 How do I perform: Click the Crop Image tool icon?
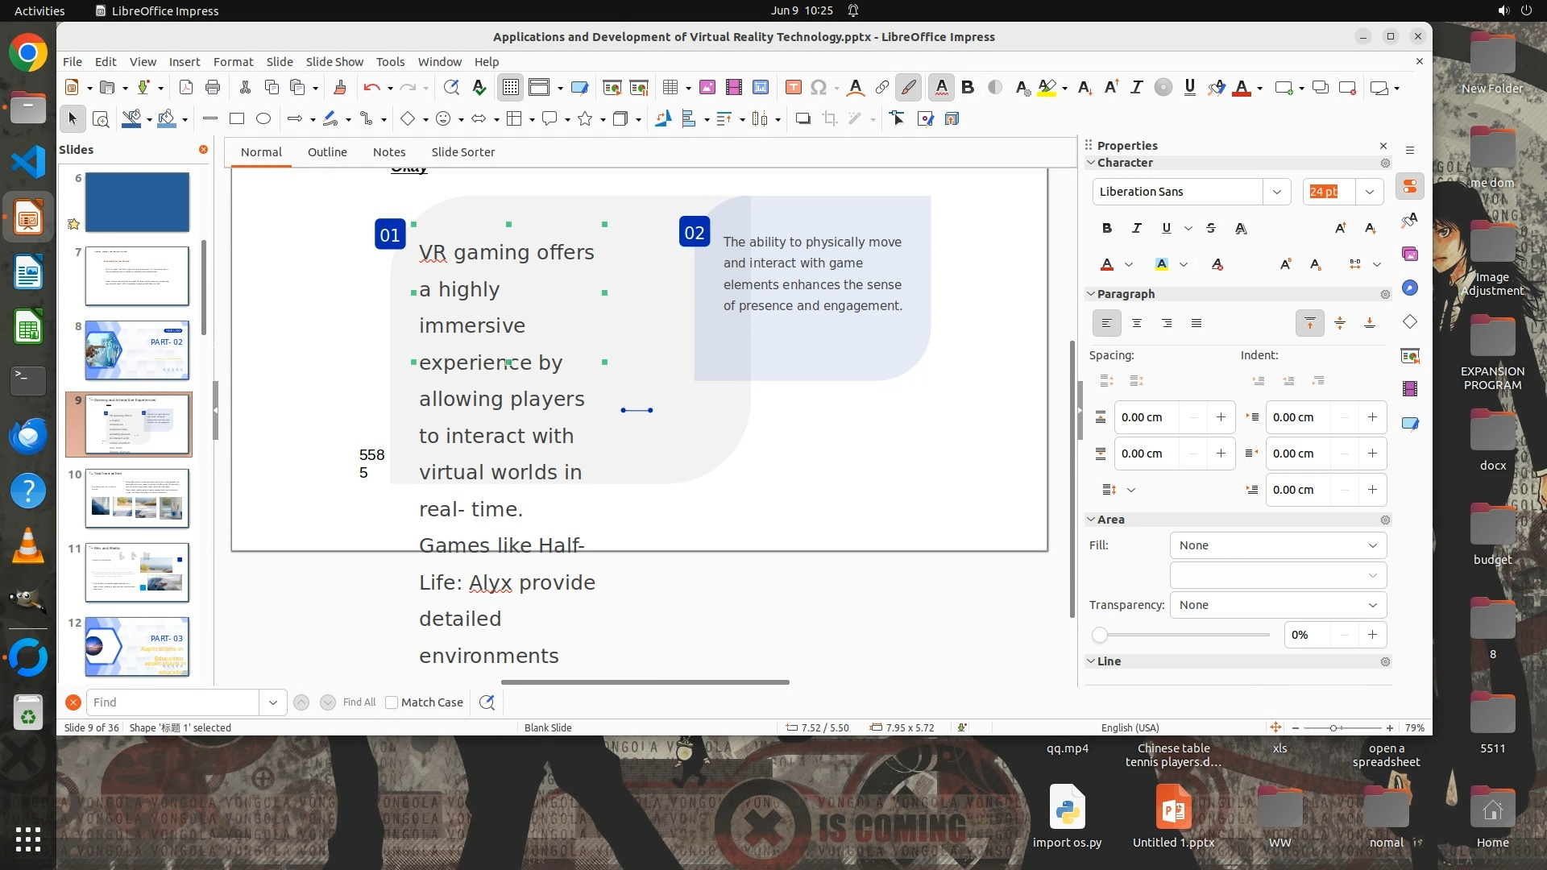(830, 119)
